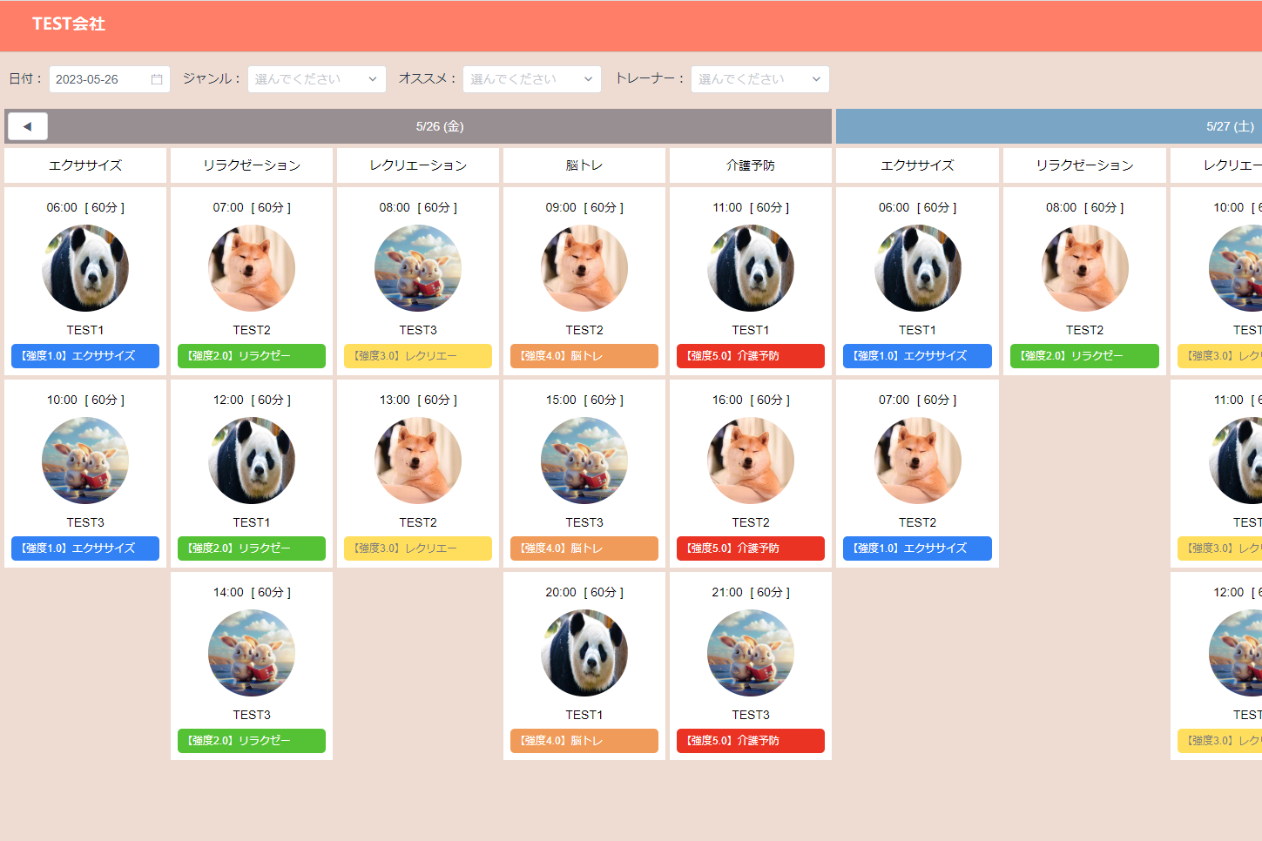1262x841 pixels.
Task: Click 強度1.0 tag on 5/27 06:00 class
Action: 918,356
